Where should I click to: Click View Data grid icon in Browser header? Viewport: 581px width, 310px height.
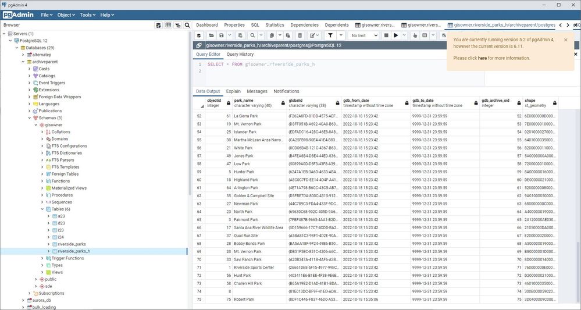point(168,25)
